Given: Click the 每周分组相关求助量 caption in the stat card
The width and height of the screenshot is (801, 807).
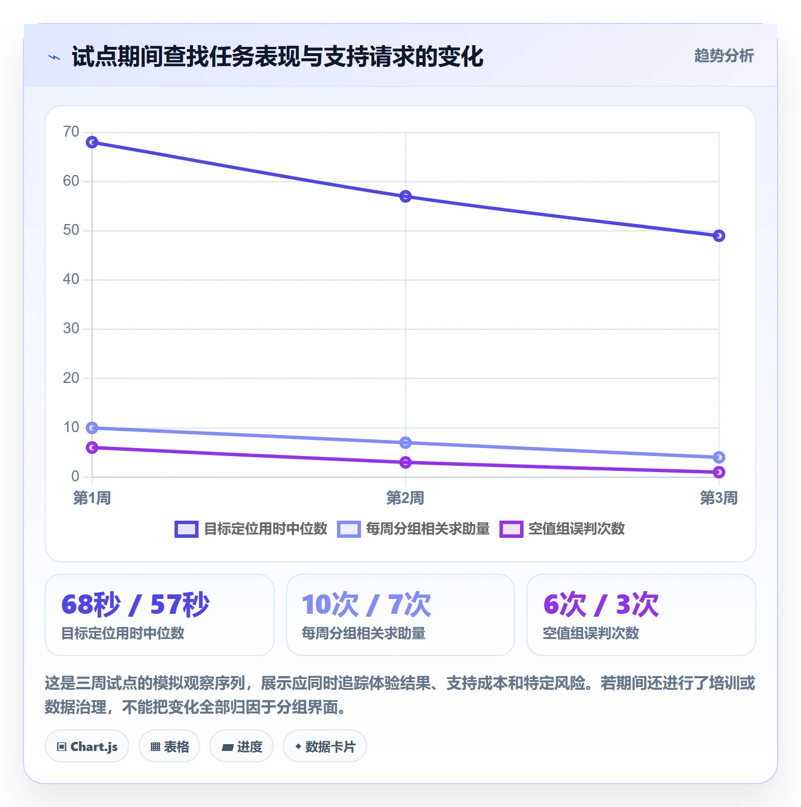Looking at the screenshot, I should [364, 633].
